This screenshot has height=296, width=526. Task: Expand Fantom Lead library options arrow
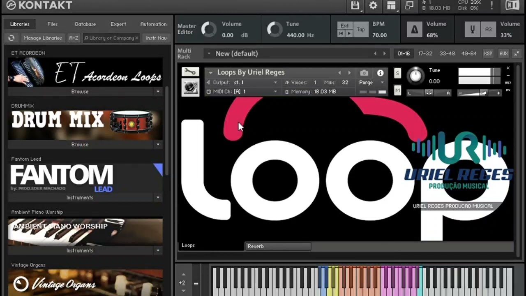pos(158,197)
